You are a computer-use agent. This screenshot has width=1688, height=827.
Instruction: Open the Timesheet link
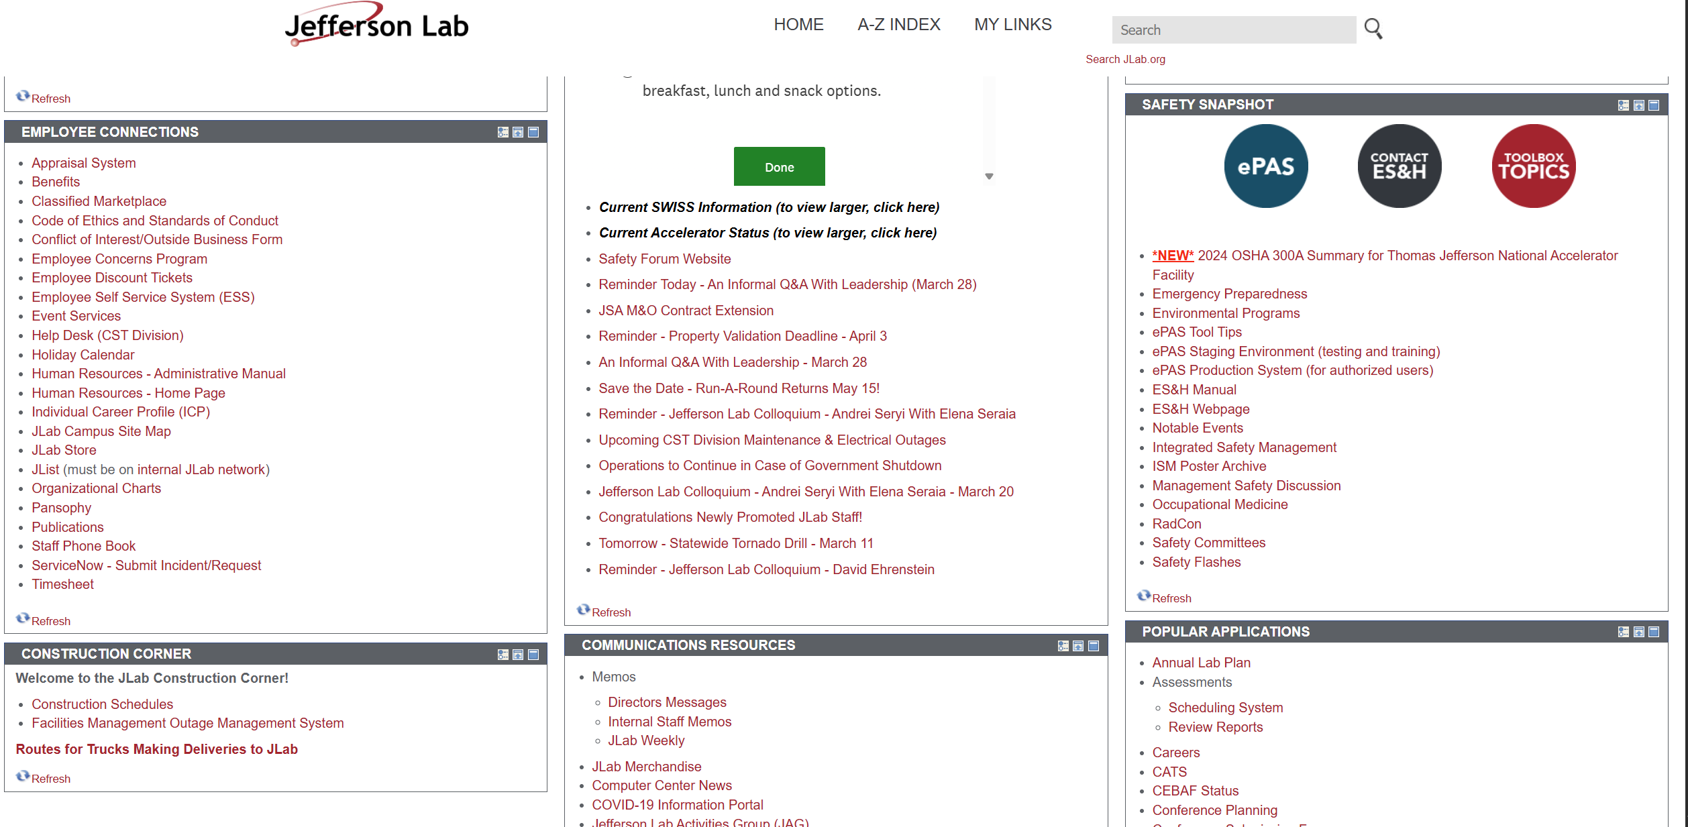[62, 584]
